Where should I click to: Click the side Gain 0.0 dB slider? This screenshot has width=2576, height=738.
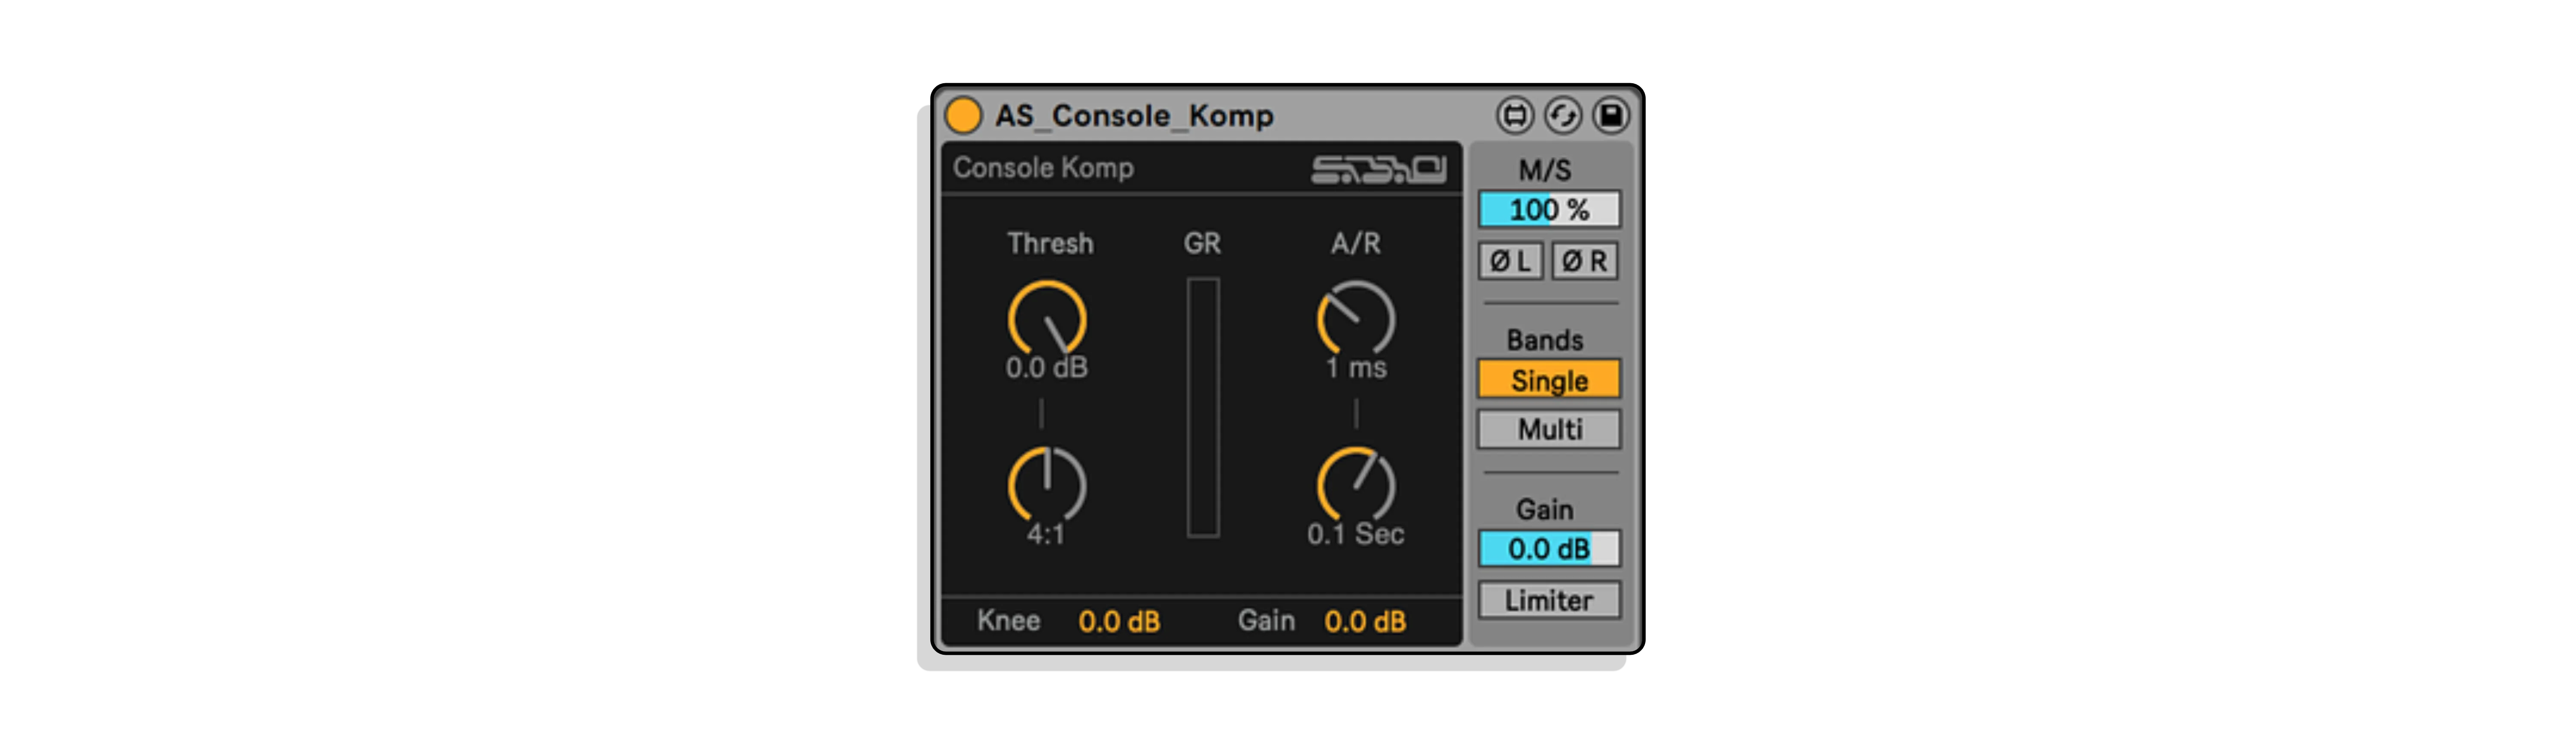point(1549,549)
